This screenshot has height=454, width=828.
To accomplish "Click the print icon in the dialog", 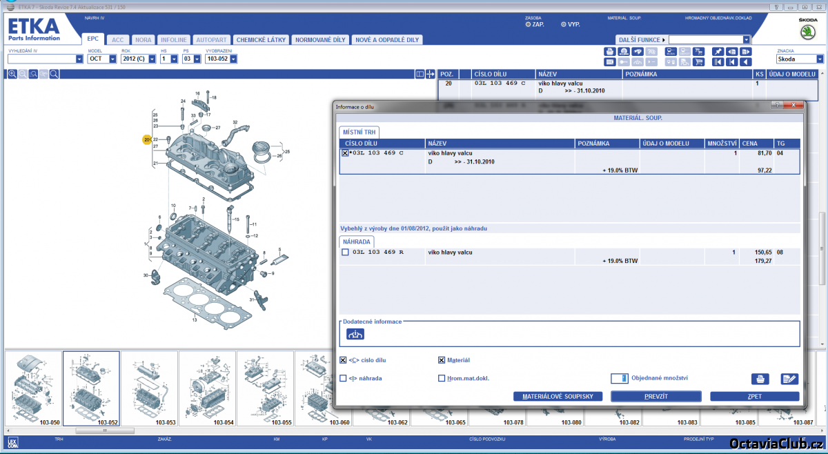I will tap(760, 379).
